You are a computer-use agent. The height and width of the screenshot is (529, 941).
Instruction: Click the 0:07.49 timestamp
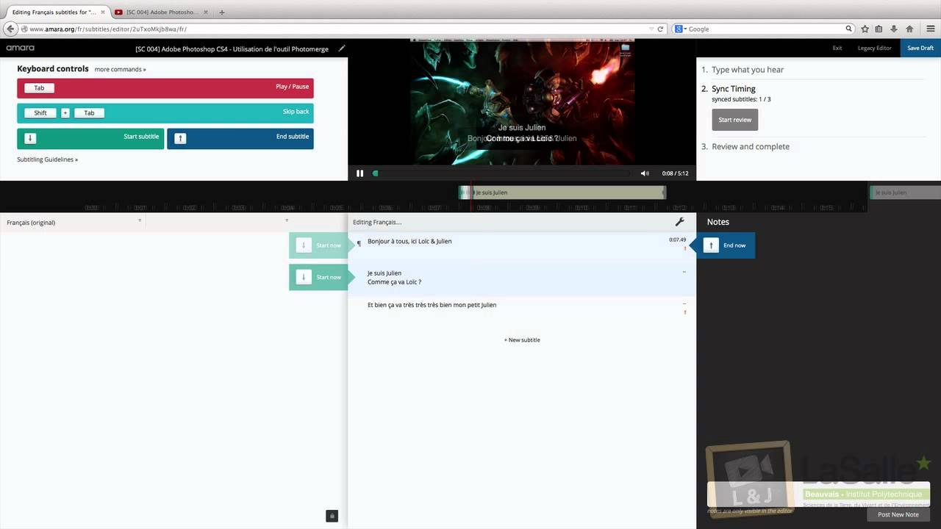[677, 240]
